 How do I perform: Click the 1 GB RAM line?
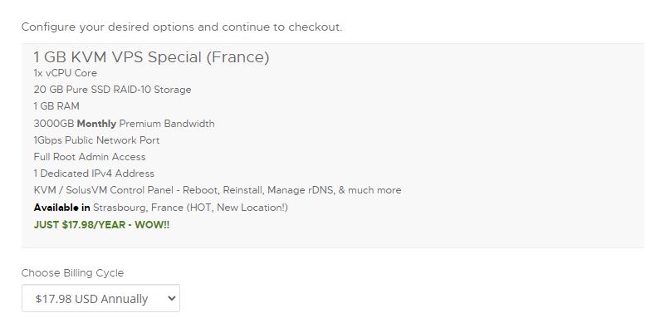(x=56, y=106)
